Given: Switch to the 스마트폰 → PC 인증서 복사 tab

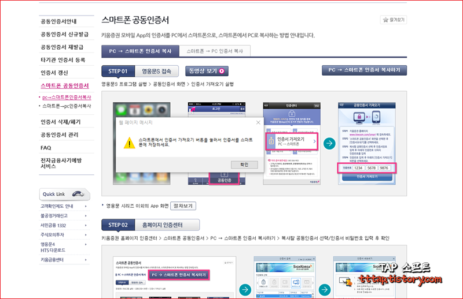Looking at the screenshot, I should click(x=215, y=51).
